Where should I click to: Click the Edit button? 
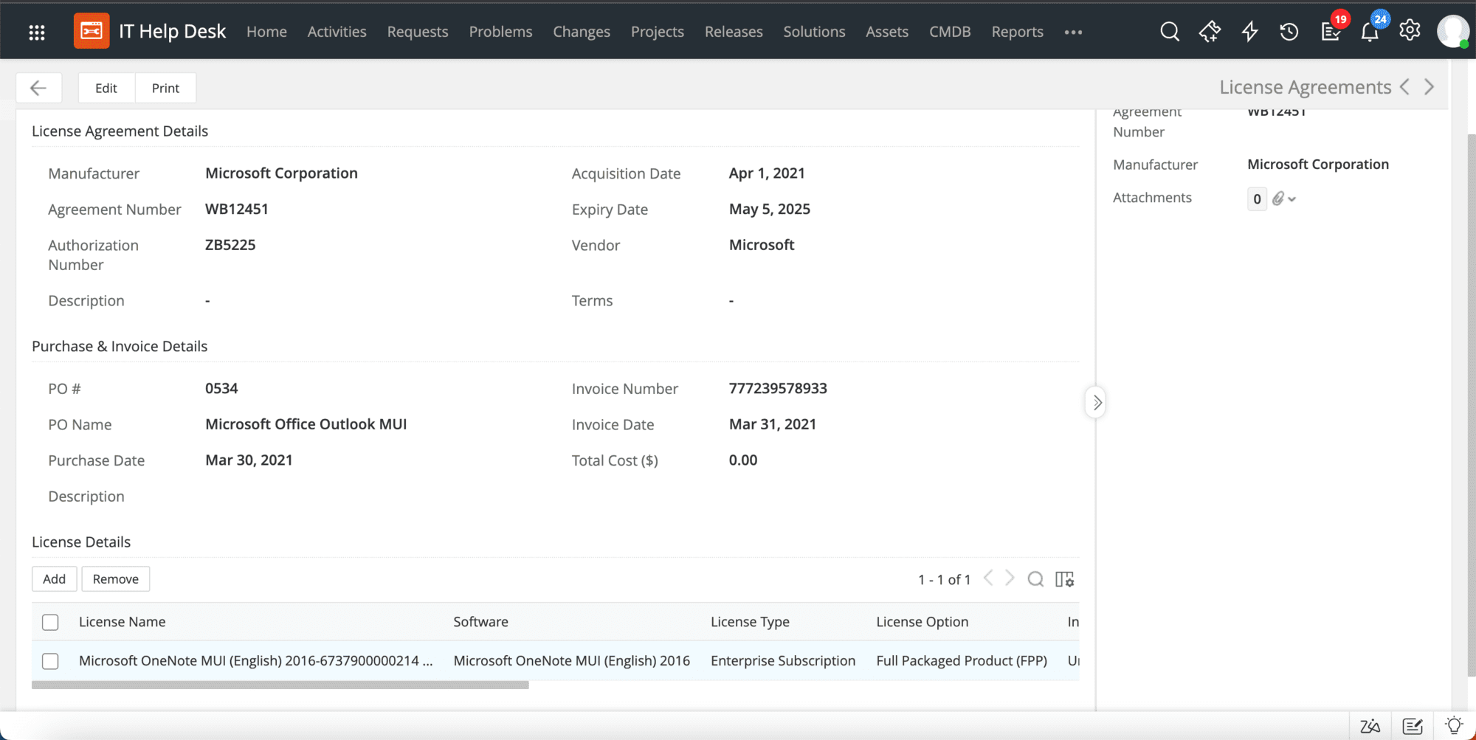pyautogui.click(x=106, y=88)
